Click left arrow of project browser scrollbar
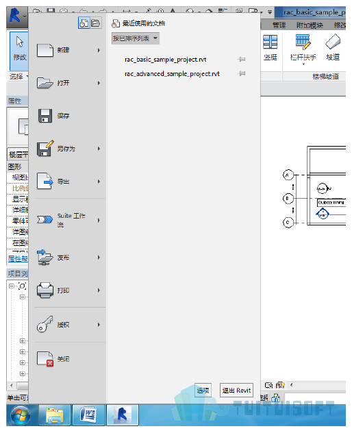Image resolution: width=352 pixels, height=433 pixels. [12, 385]
